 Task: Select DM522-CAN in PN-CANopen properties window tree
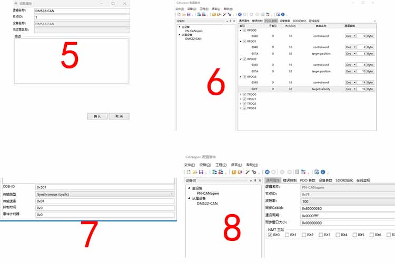[x=207, y=204]
